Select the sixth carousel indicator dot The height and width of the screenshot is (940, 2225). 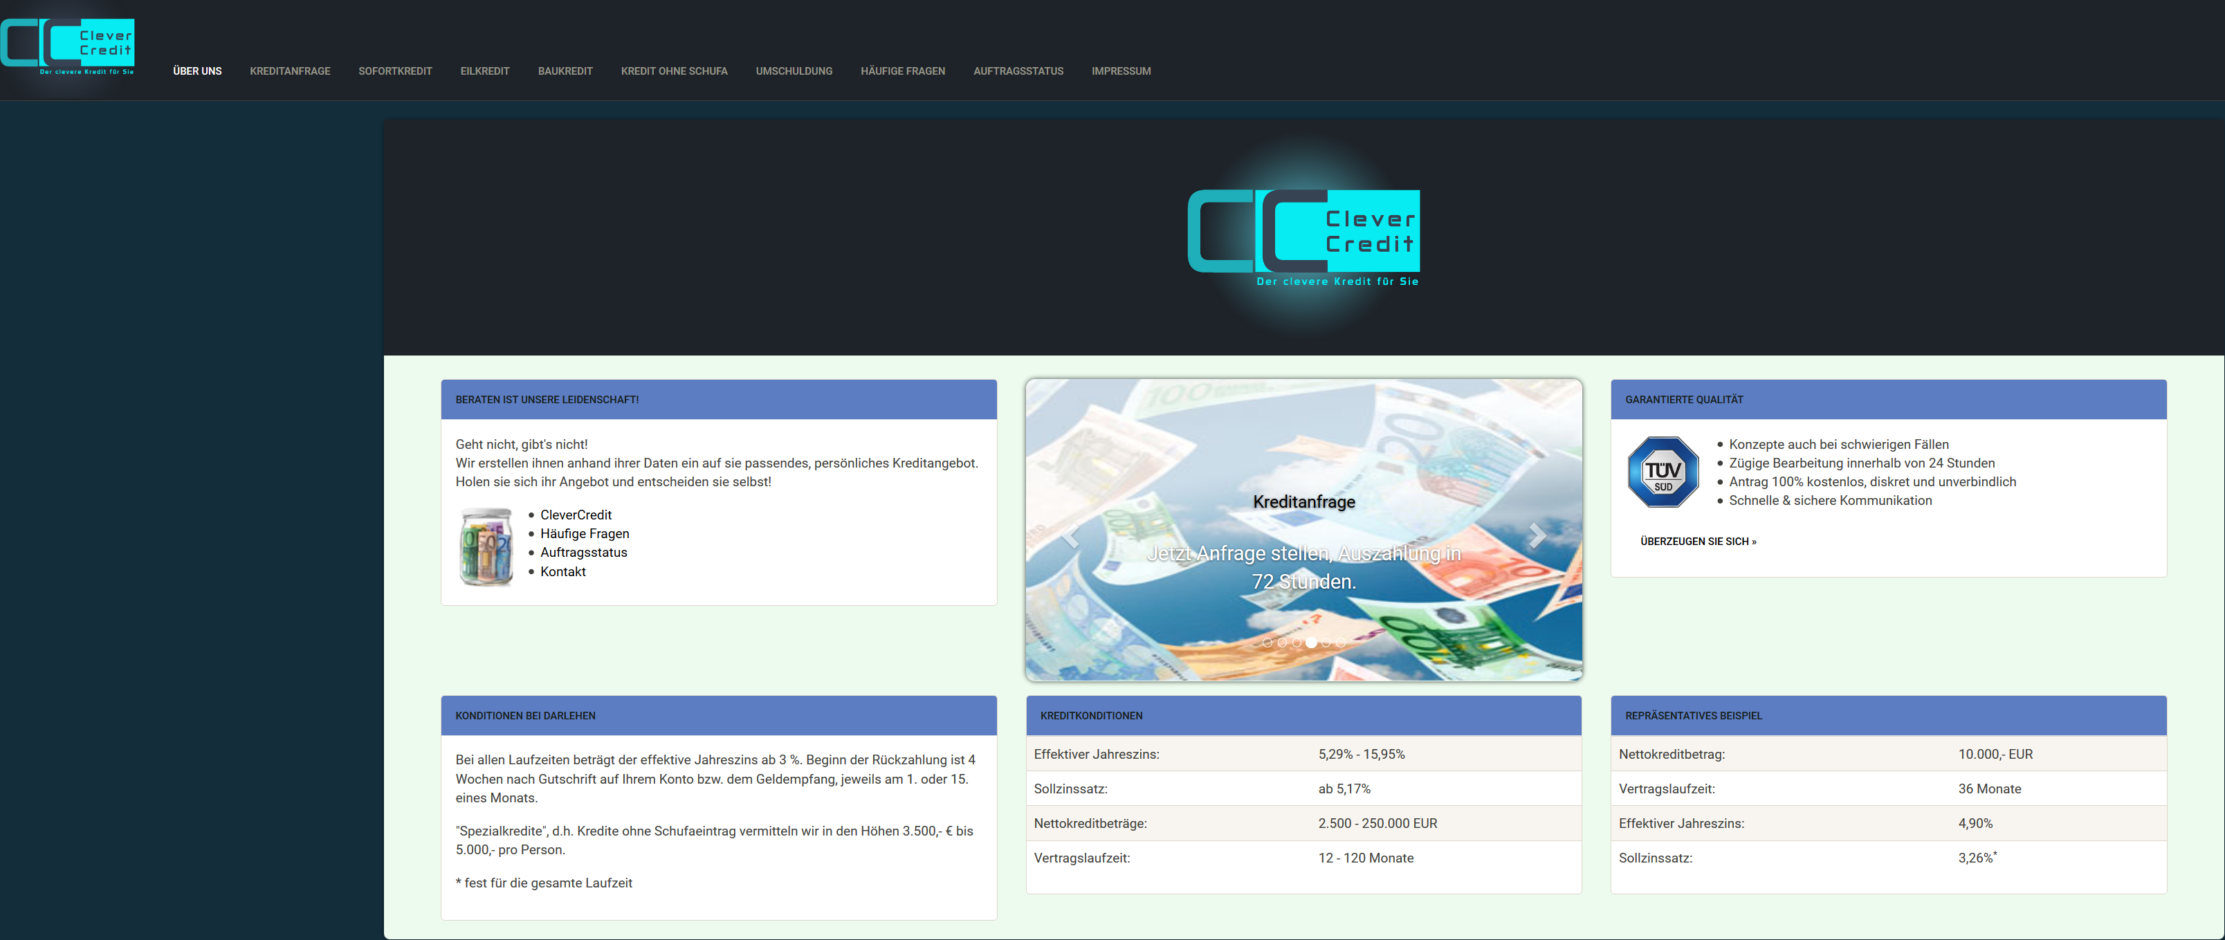[x=1341, y=642]
